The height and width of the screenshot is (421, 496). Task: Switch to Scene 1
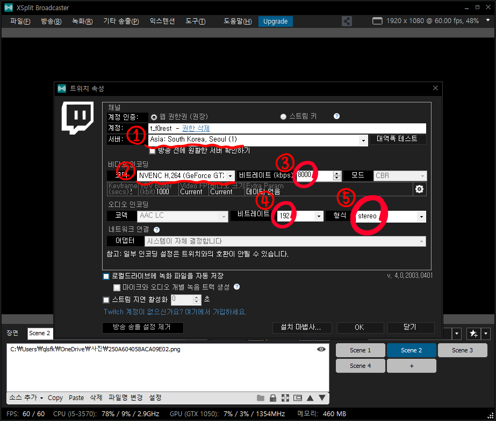(x=360, y=350)
